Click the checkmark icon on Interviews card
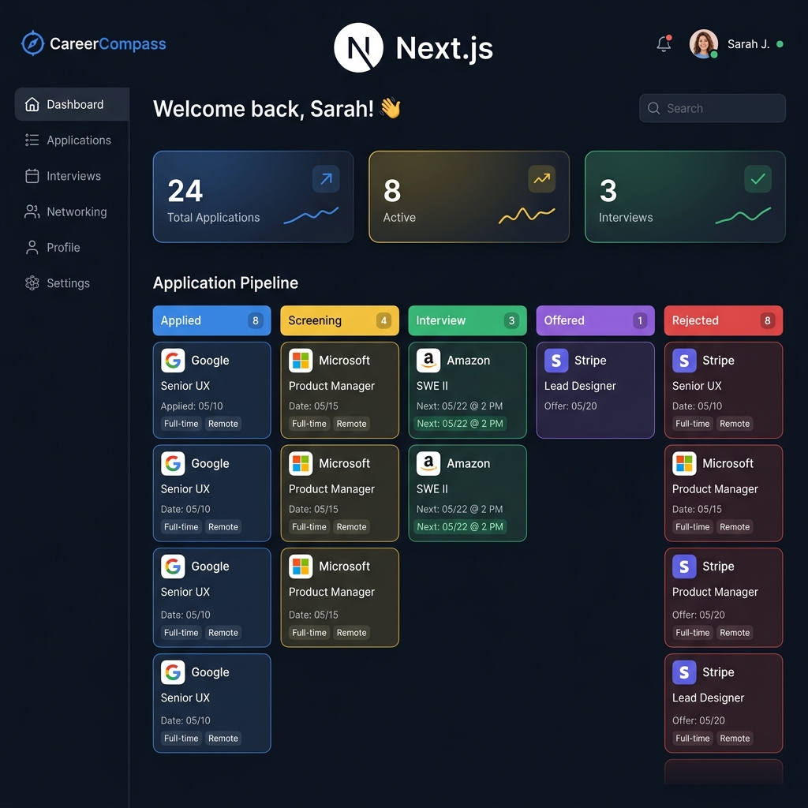Viewport: 808px width, 808px height. point(757,179)
